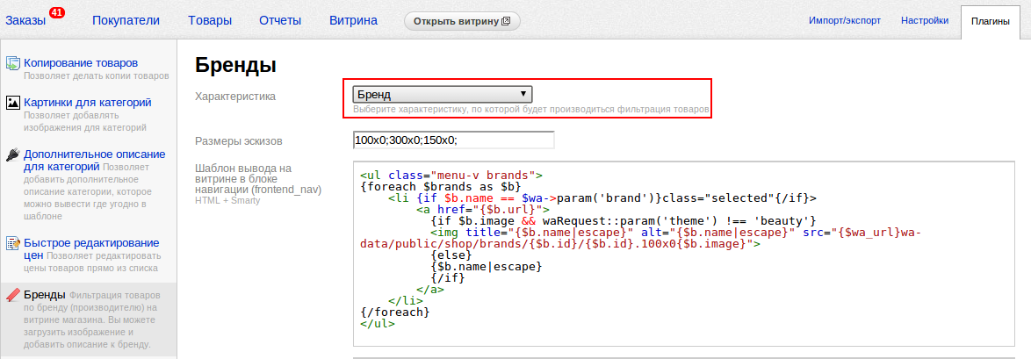Click the Картинки для категорий image icon
Screen dimensions: 1031x359
tap(13, 103)
